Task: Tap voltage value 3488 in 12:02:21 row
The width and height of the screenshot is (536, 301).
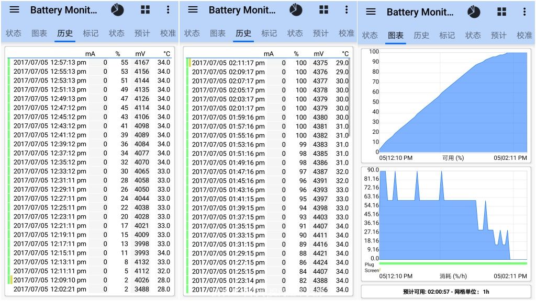Action: click(142, 289)
